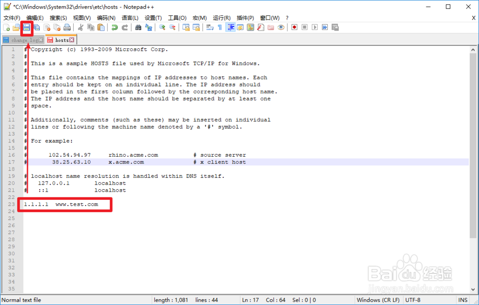Stop macro recording with the square icon
The height and width of the screenshot is (305, 479).
(305, 27)
